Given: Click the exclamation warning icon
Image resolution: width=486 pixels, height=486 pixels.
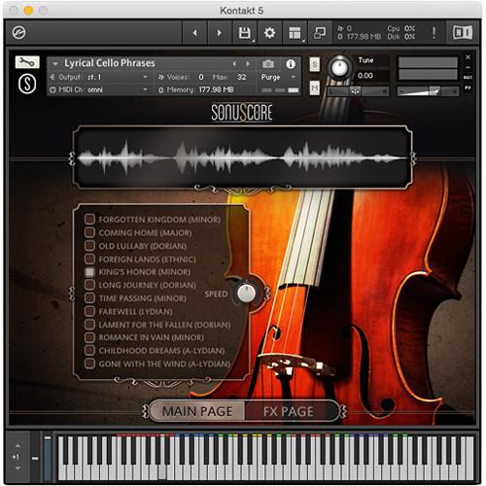Looking at the screenshot, I should click(434, 33).
